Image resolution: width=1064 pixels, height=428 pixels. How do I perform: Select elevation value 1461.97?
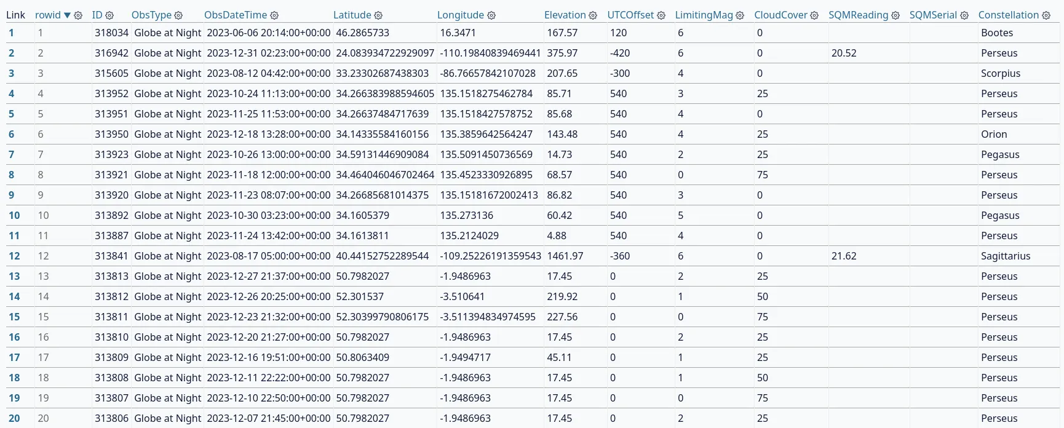[x=565, y=256]
